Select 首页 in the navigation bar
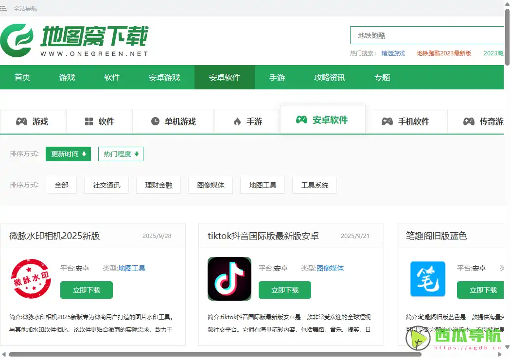The height and width of the screenshot is (358, 511). pos(22,77)
